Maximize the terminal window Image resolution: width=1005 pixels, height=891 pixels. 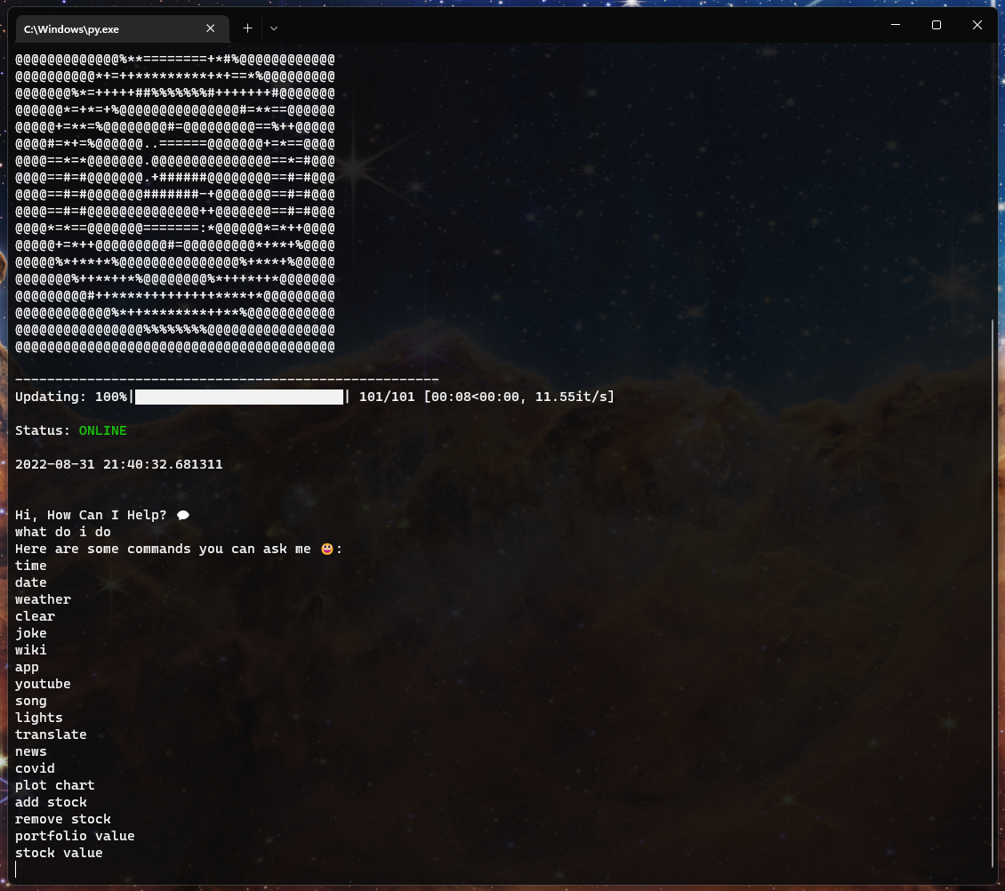[x=937, y=25]
